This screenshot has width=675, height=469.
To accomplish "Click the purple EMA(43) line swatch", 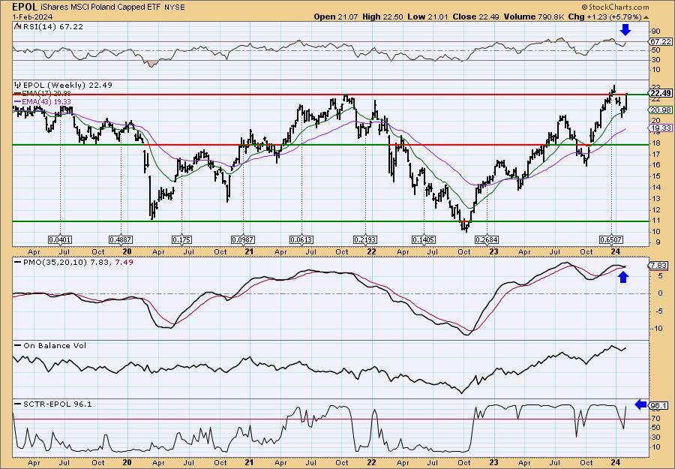I will pos(17,101).
